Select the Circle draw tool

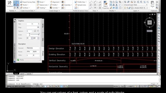(x=95, y=5)
